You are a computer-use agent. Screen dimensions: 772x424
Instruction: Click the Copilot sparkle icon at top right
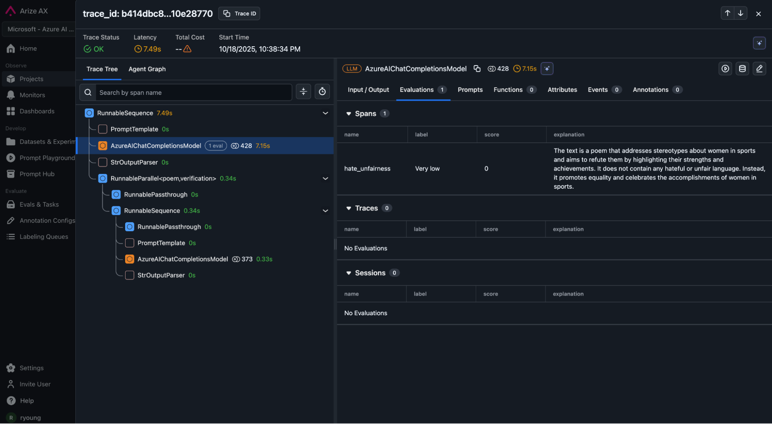pyautogui.click(x=759, y=43)
